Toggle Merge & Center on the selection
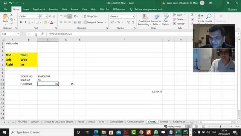Image resolution: width=241 pixels, height=136 pixels. point(94,22)
